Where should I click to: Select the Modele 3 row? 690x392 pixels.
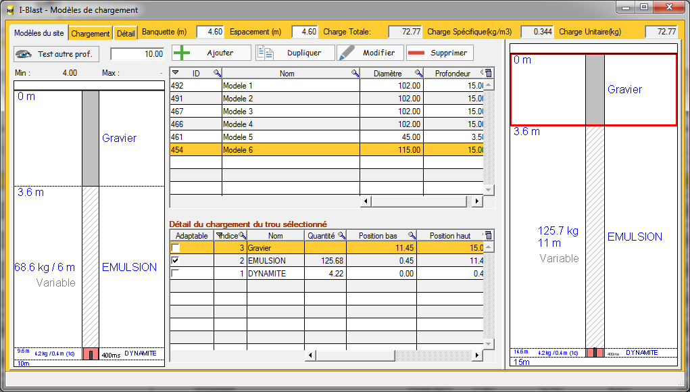(x=326, y=112)
